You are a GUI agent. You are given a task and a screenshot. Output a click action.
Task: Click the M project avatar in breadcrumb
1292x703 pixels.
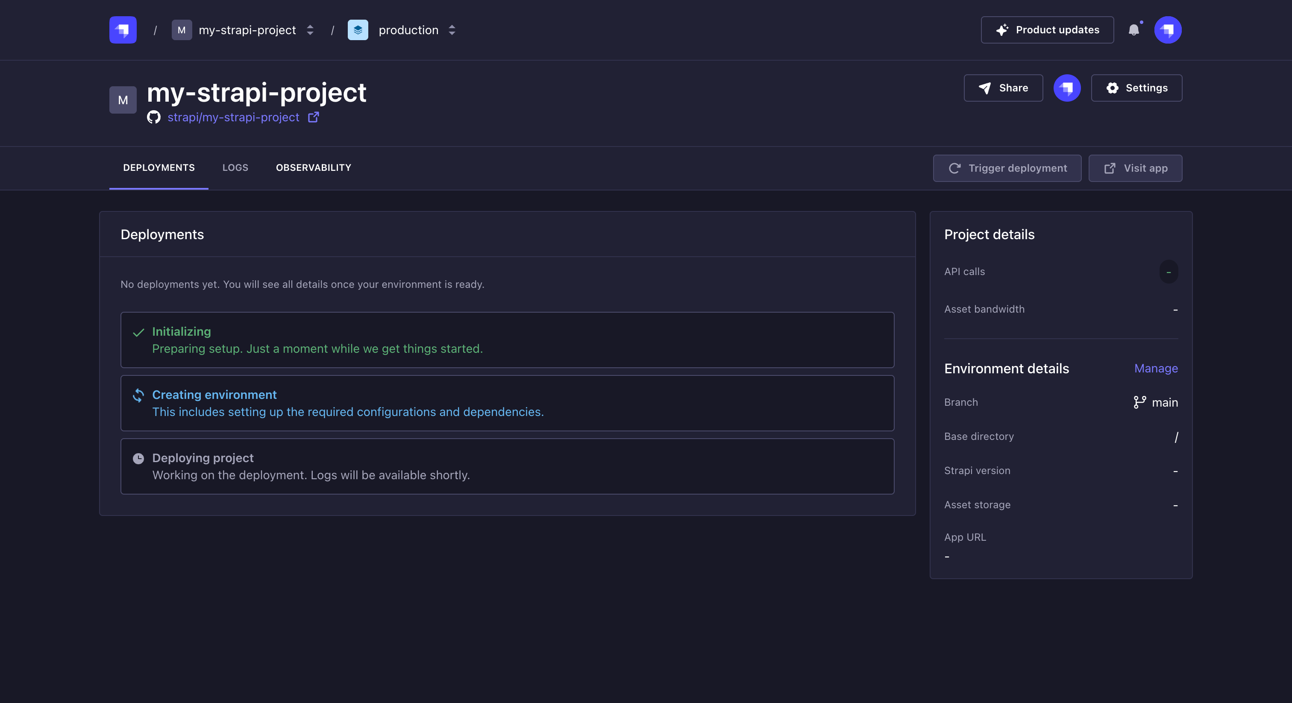point(182,30)
